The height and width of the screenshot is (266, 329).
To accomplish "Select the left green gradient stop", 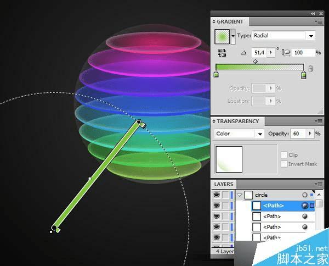I will coord(216,74).
